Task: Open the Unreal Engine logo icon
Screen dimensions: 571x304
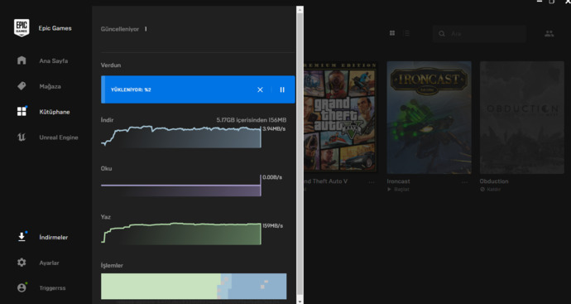Action: (x=22, y=137)
